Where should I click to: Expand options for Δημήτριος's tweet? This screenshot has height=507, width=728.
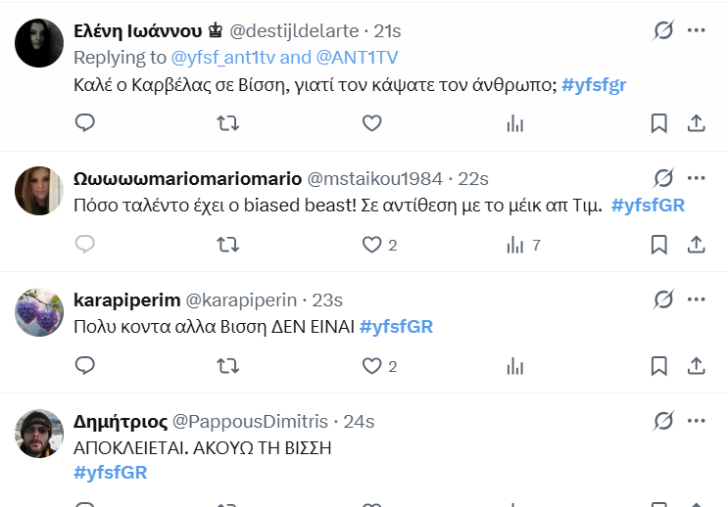(x=696, y=421)
